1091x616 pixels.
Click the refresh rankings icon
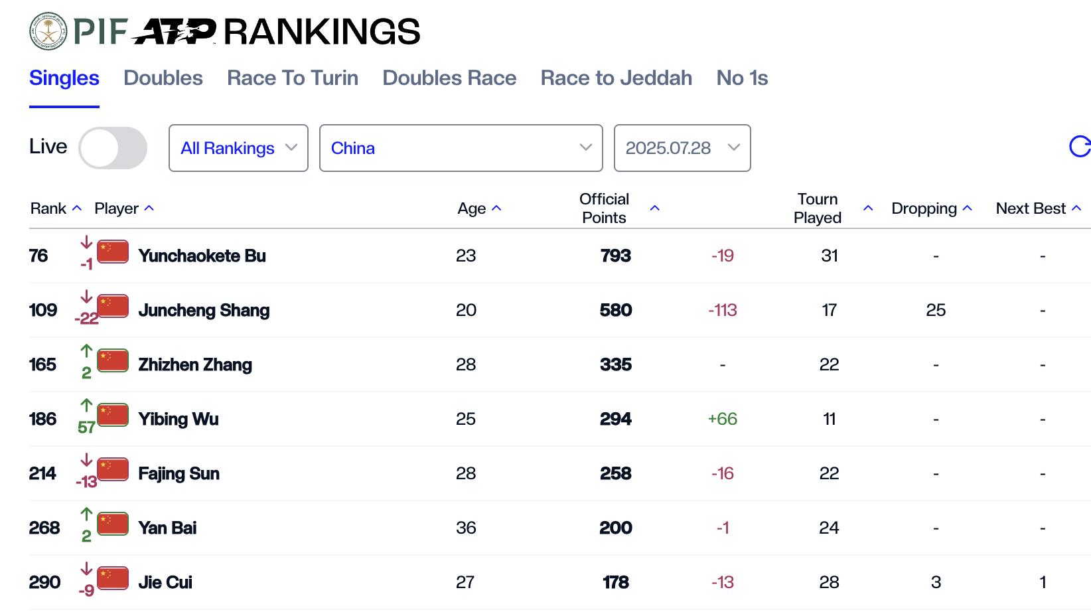(x=1080, y=147)
